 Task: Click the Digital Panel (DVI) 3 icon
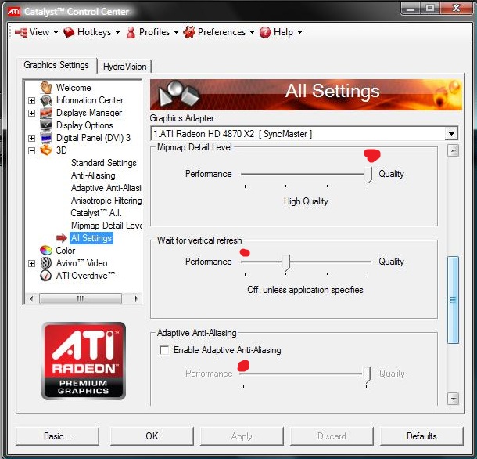click(x=46, y=138)
